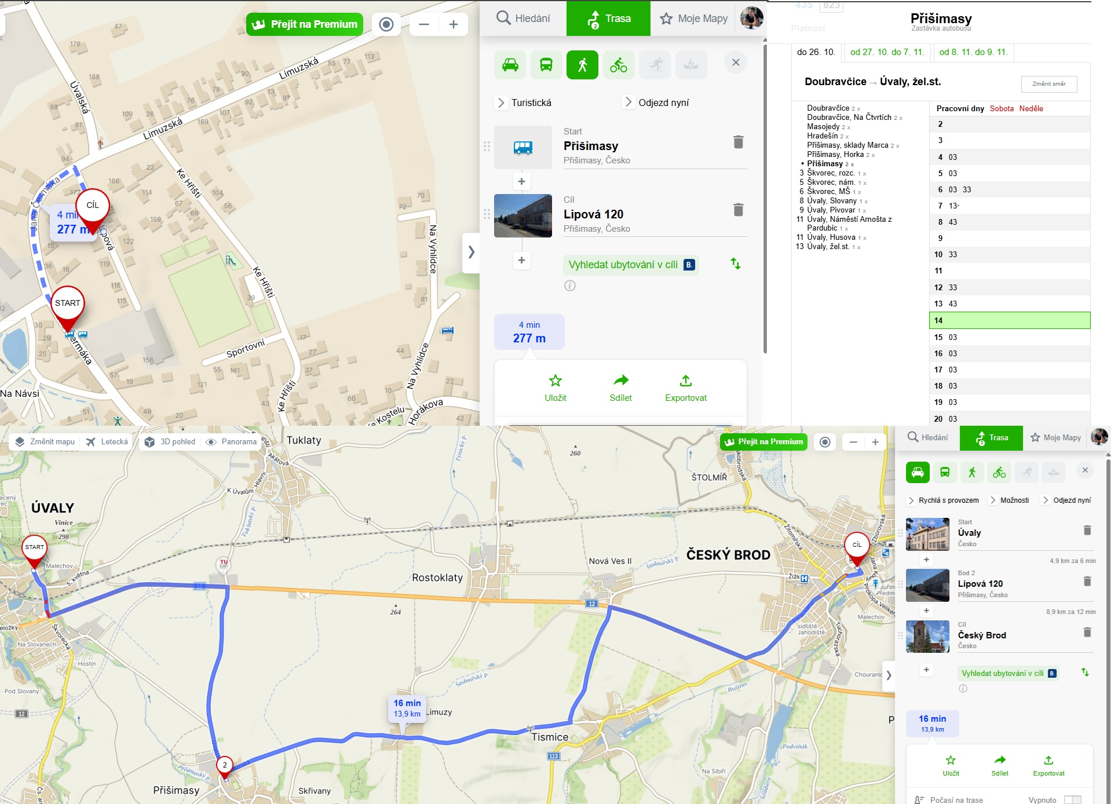1111x804 pixels.
Task: Open the Škvorec, nám. stop link in the timetable
Action: [831, 182]
